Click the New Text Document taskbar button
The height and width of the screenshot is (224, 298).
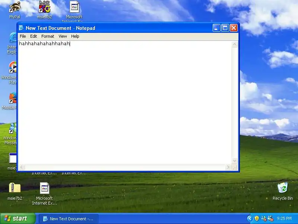(x=69, y=219)
